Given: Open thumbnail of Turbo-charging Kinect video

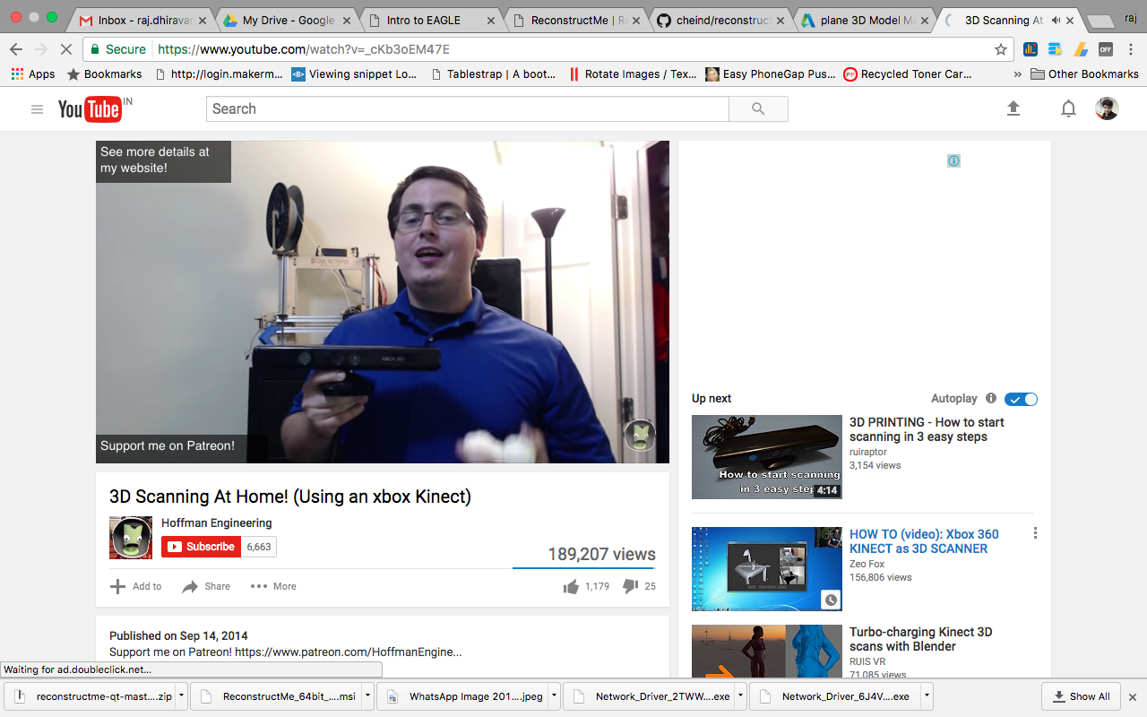Looking at the screenshot, I should [767, 651].
